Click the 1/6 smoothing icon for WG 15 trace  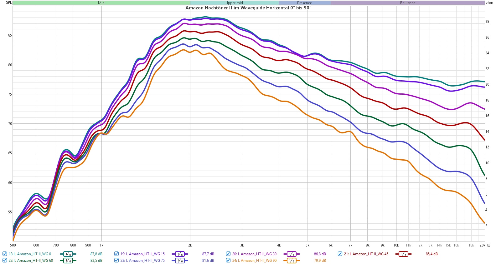coord(180,254)
